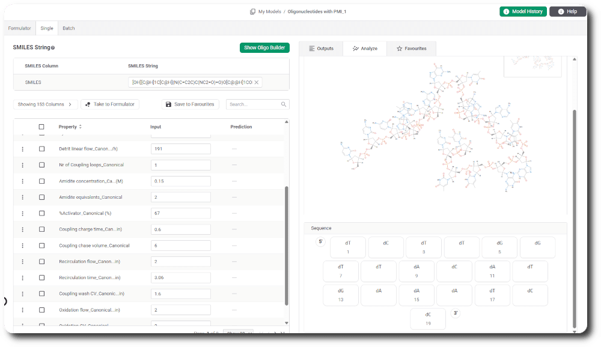Sort the table by the Property column arrows
Image resolution: width=601 pixels, height=347 pixels.
coord(81,127)
